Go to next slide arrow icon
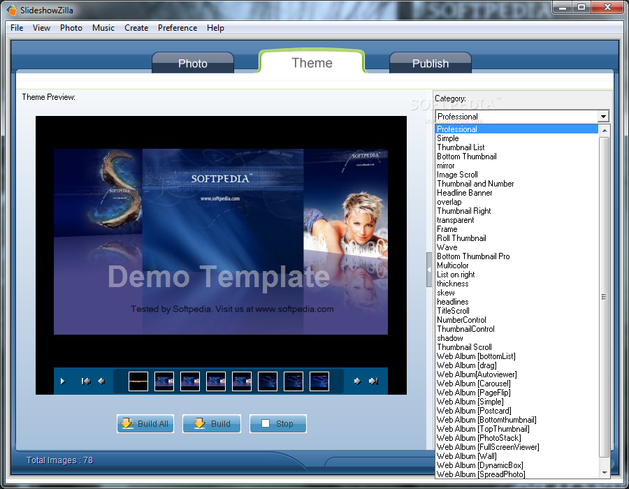The image size is (629, 489). 357,381
